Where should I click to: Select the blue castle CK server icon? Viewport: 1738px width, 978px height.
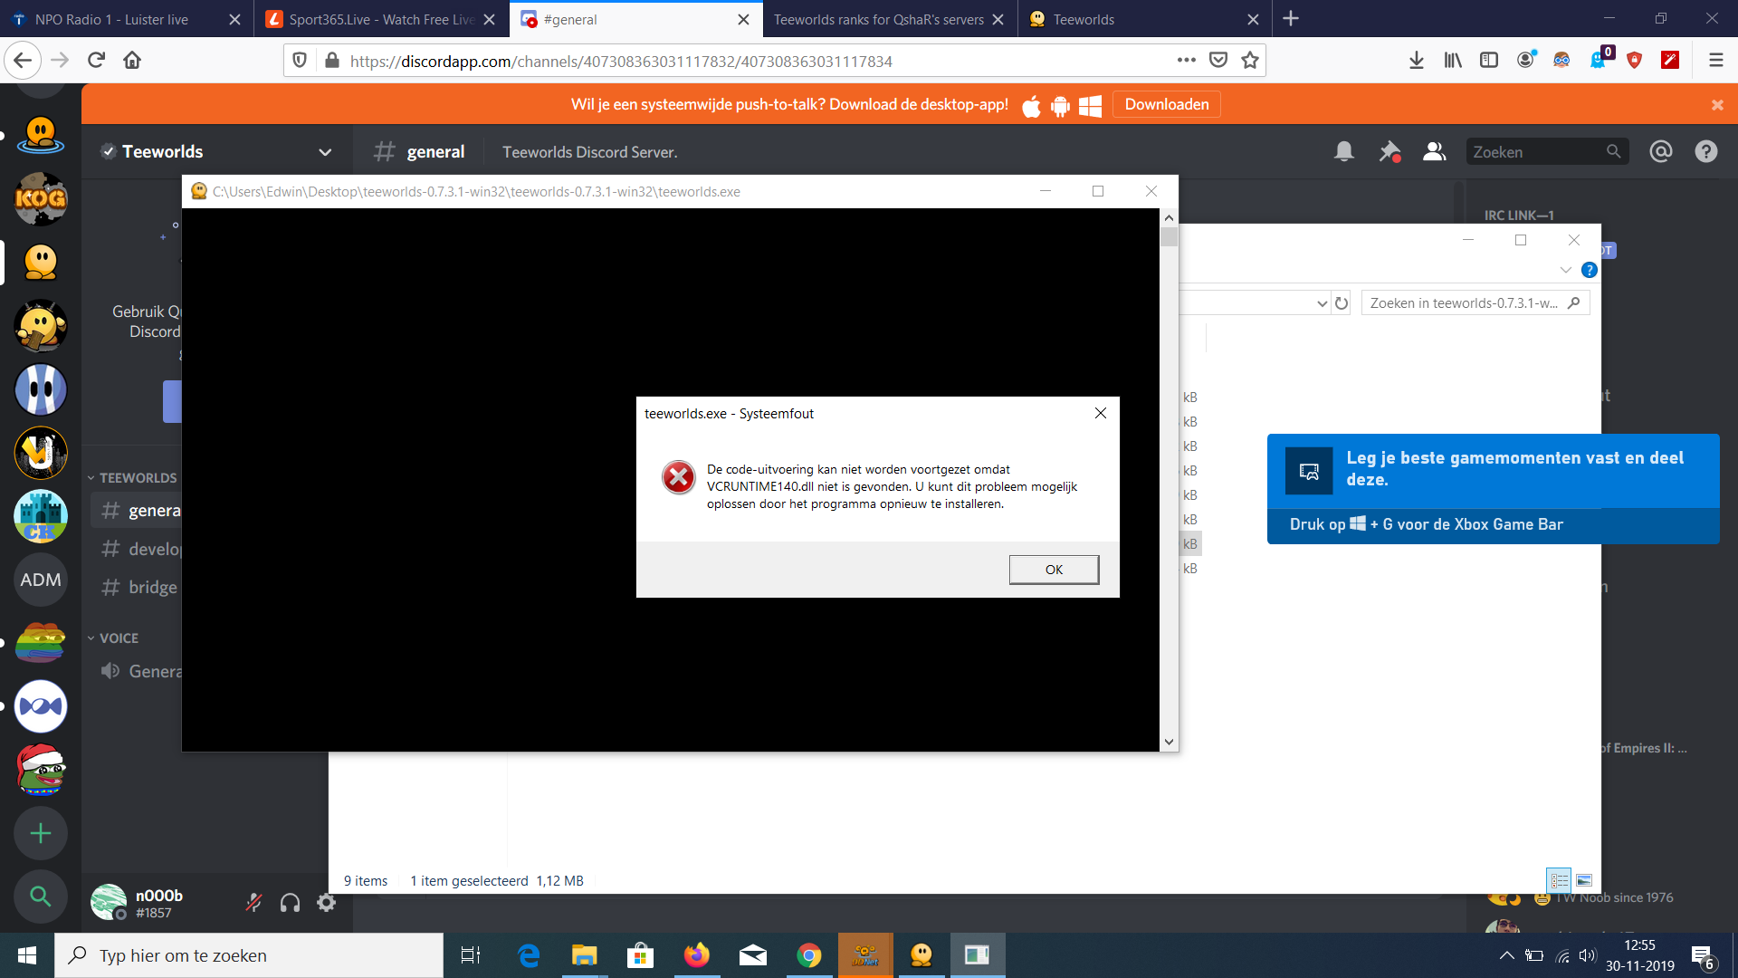[x=41, y=516]
